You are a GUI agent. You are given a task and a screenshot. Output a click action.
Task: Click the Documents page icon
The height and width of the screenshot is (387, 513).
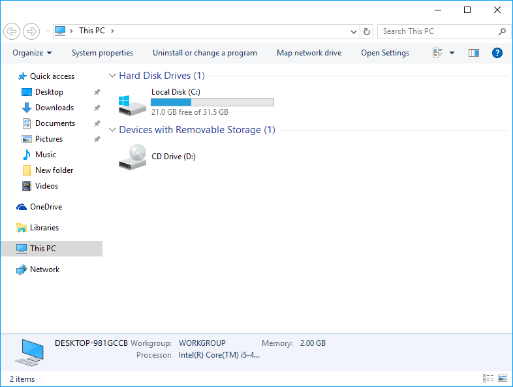tap(27, 123)
